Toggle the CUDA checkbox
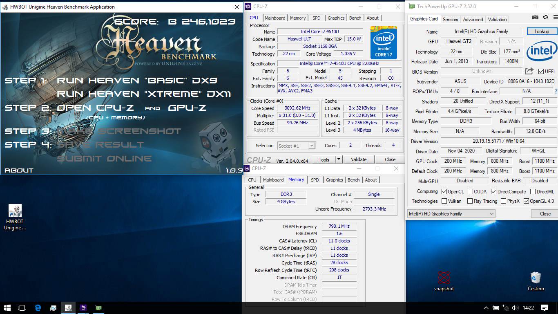Viewport: 558px width, 314px height. coord(470,191)
